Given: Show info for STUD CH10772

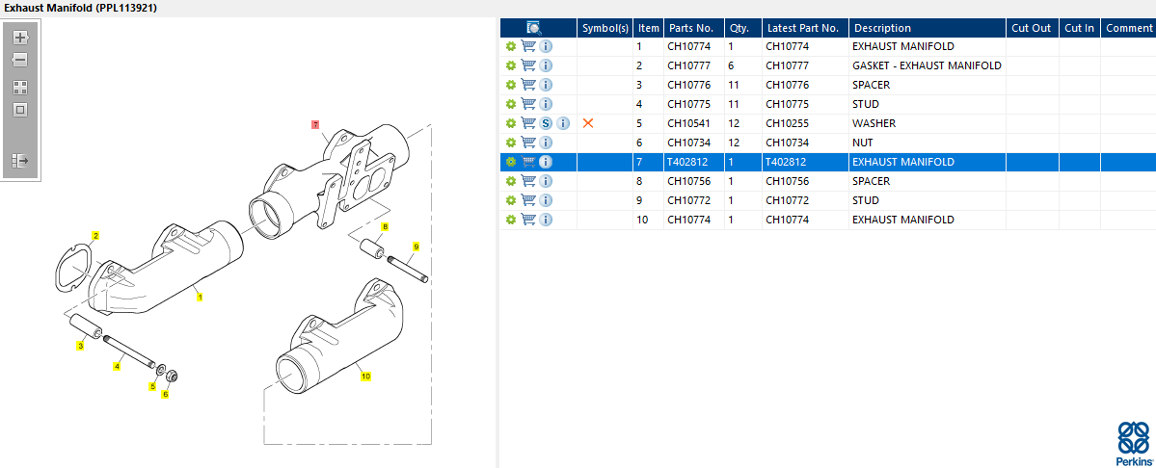Looking at the screenshot, I should (547, 200).
